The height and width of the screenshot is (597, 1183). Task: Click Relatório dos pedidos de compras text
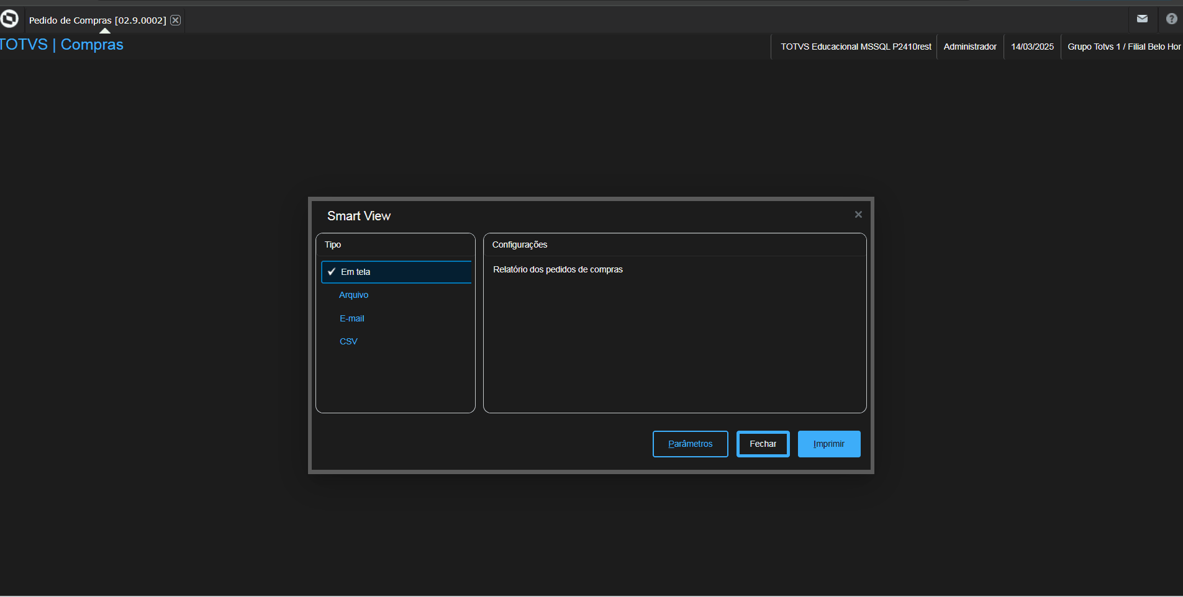pyautogui.click(x=558, y=269)
